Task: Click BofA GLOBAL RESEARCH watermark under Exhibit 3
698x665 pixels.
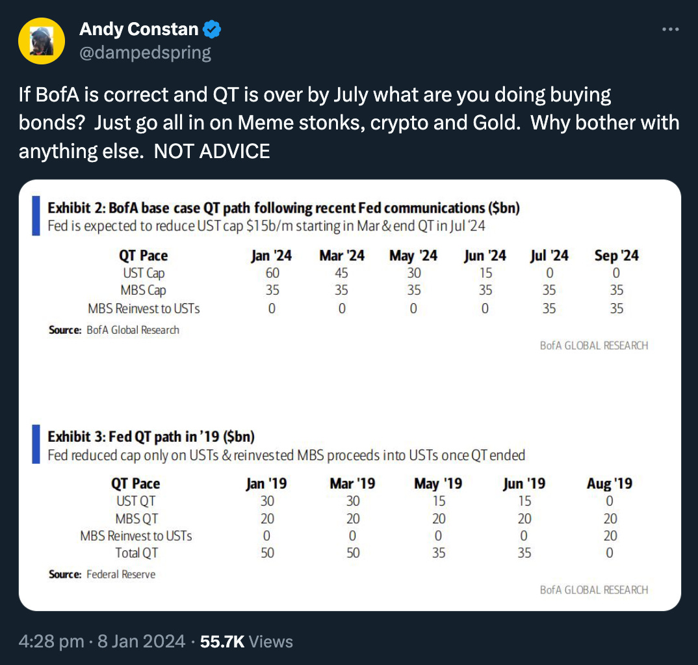Action: (593, 590)
